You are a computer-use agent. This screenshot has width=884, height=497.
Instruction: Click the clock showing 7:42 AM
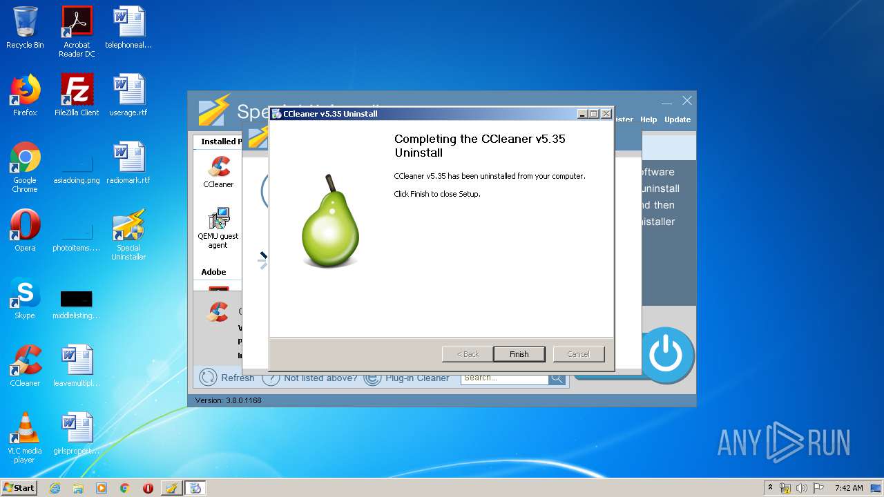[x=849, y=488]
